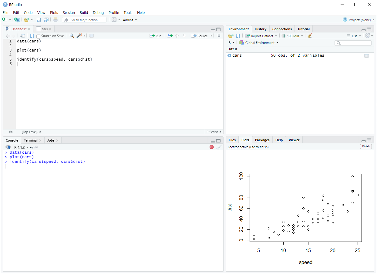Print the current file

pos(56,20)
